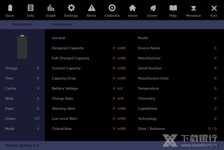Open the Info page icon
224x150 pixels.
30,8
